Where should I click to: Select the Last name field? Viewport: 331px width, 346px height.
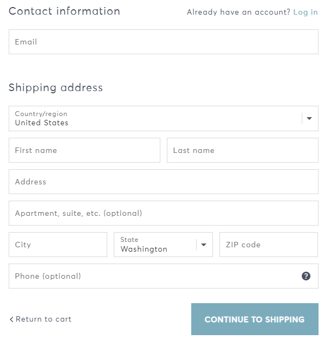click(x=243, y=150)
